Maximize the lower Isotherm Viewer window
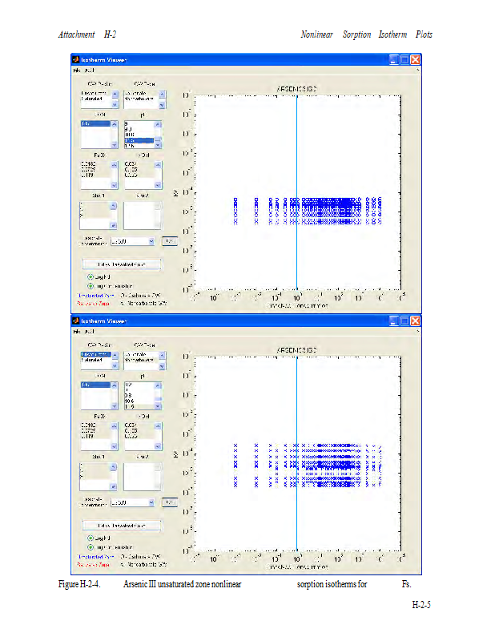 404,320
